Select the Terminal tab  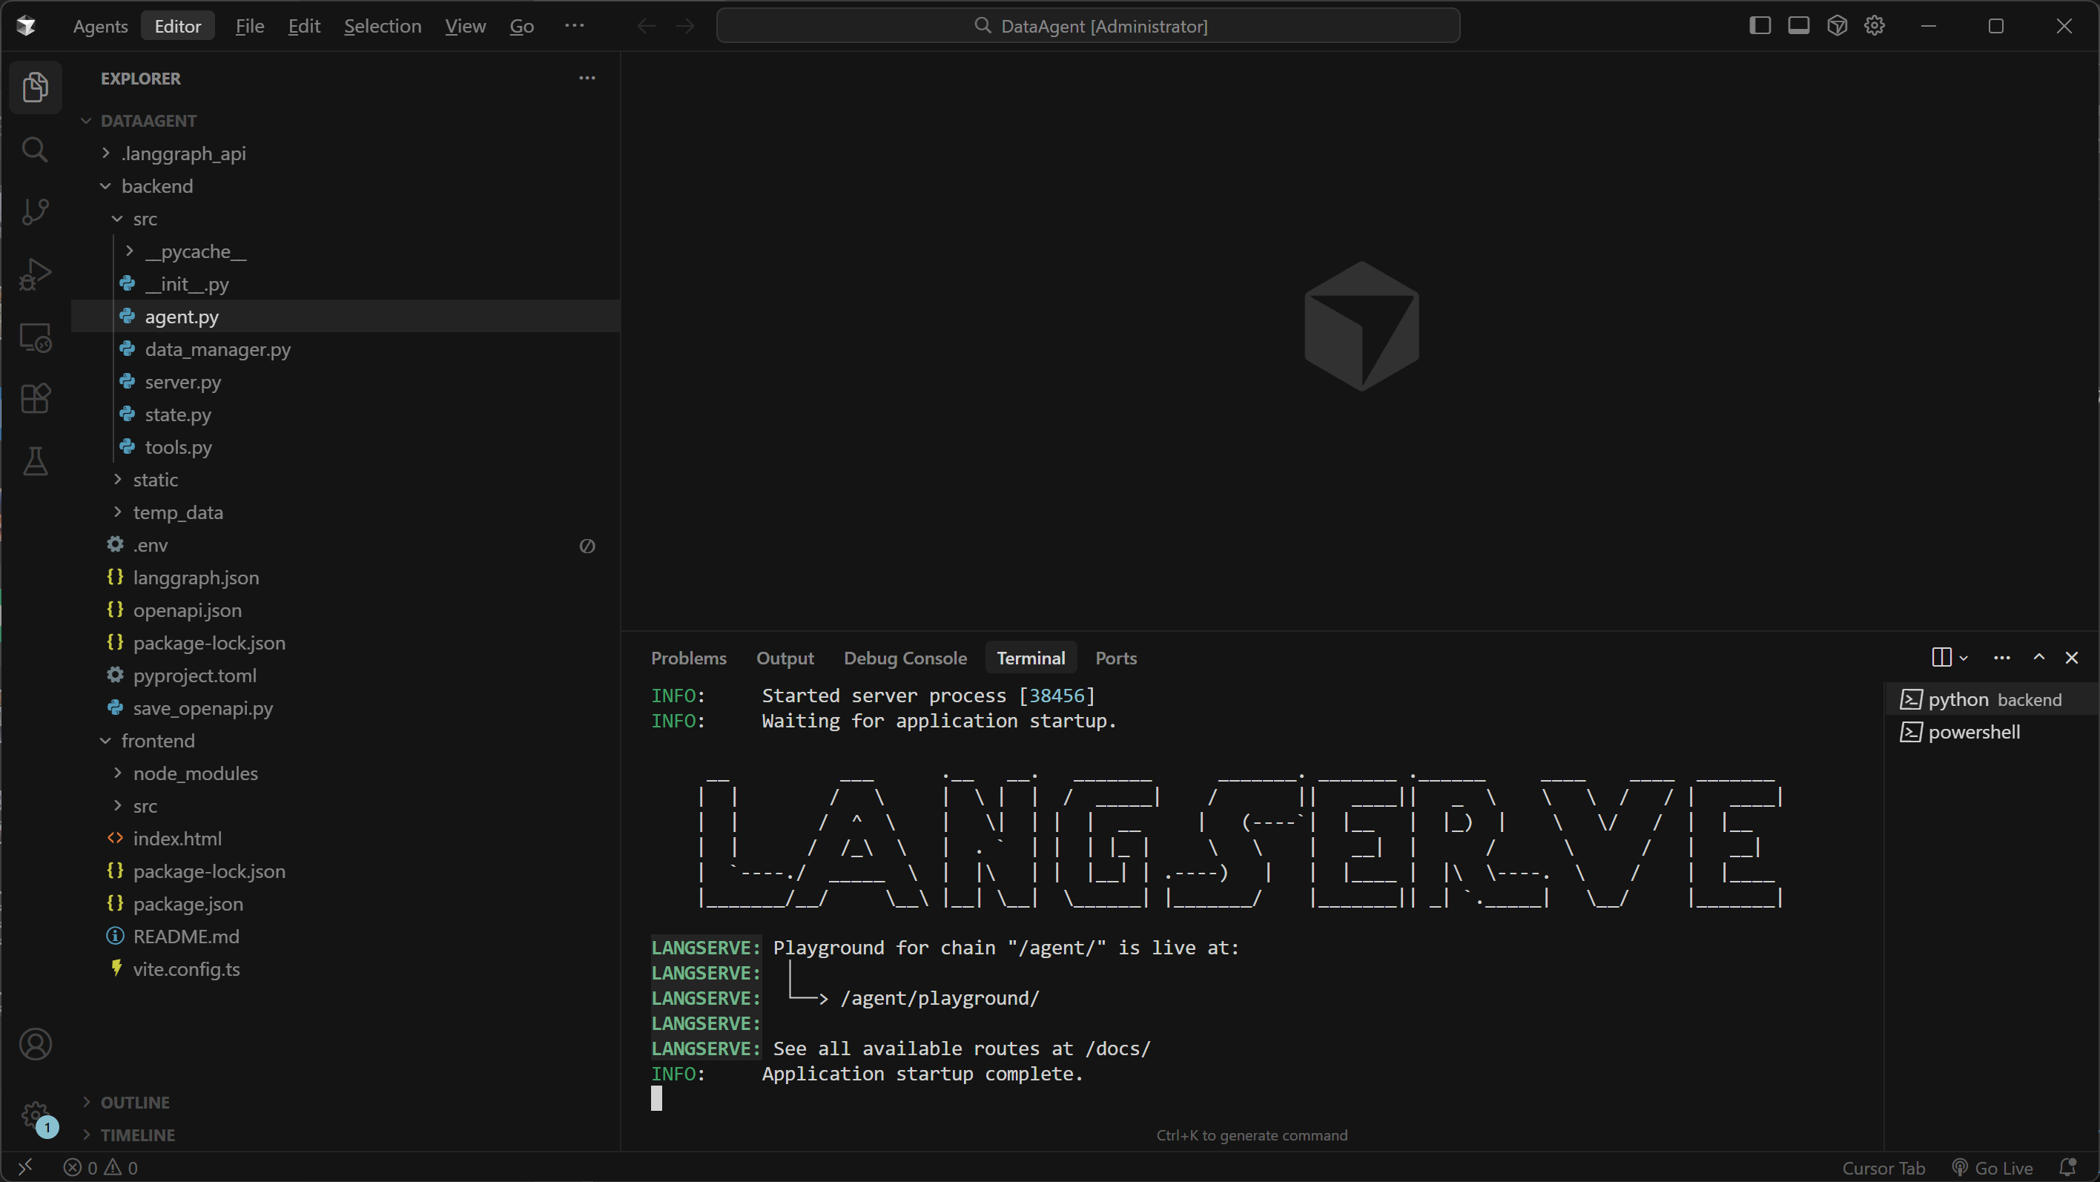[x=1031, y=658]
